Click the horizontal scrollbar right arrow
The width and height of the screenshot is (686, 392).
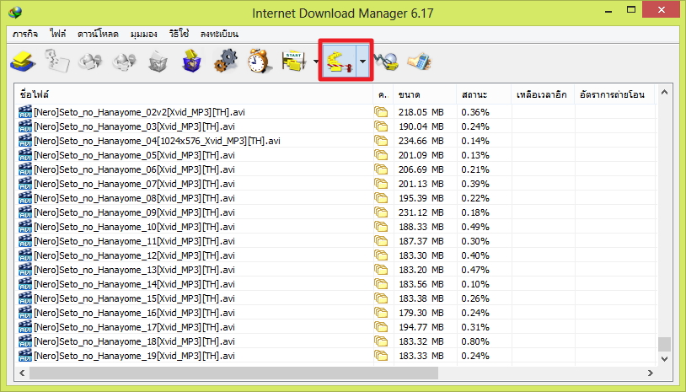click(x=651, y=373)
